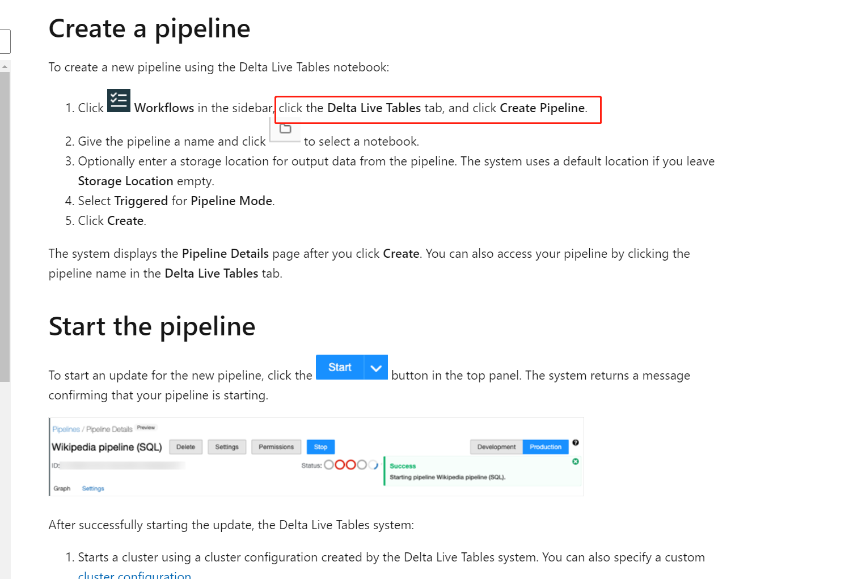862x579 pixels.
Task: Click the Permissions button
Action: point(276,447)
